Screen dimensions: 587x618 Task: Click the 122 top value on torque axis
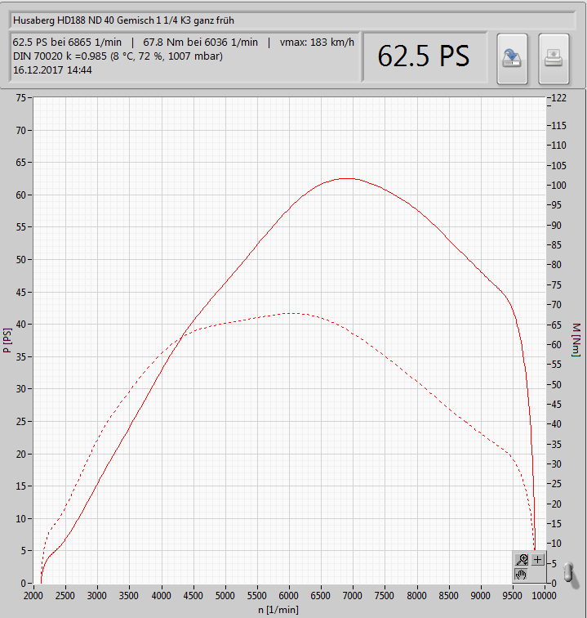click(x=559, y=98)
